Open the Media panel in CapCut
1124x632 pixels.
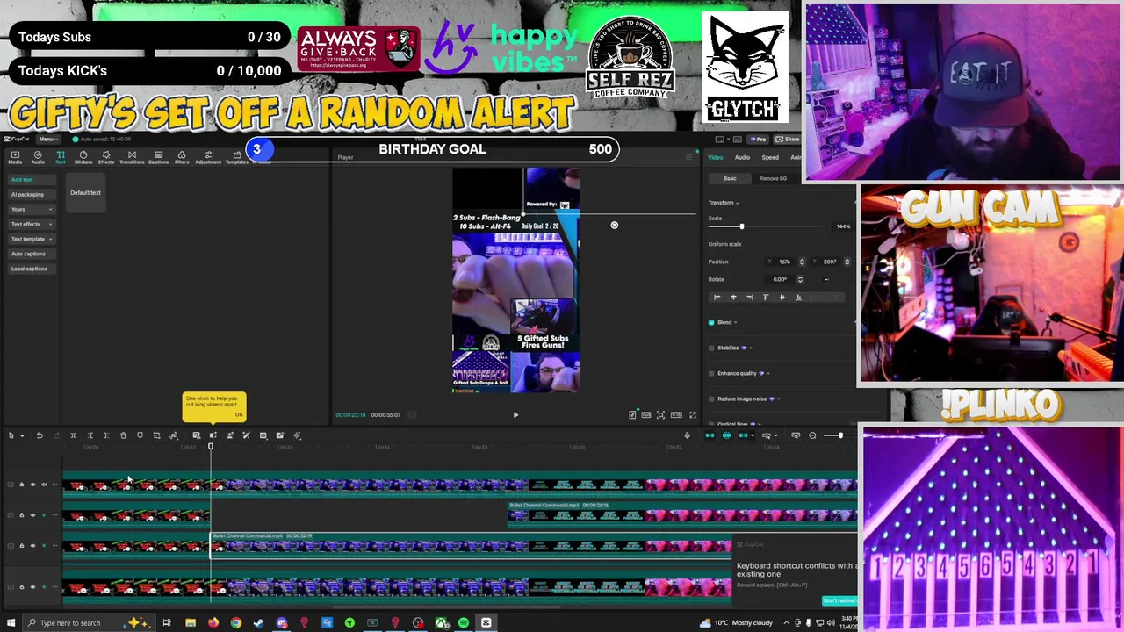[15, 157]
